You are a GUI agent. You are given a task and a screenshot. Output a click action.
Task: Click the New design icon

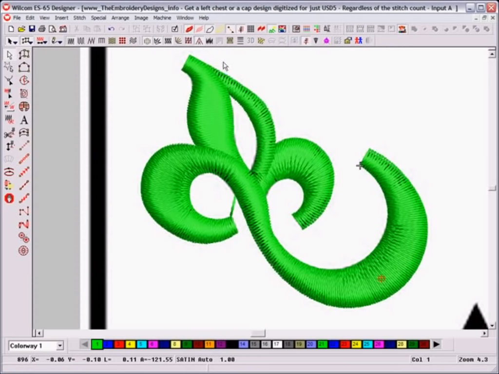pyautogui.click(x=10, y=29)
